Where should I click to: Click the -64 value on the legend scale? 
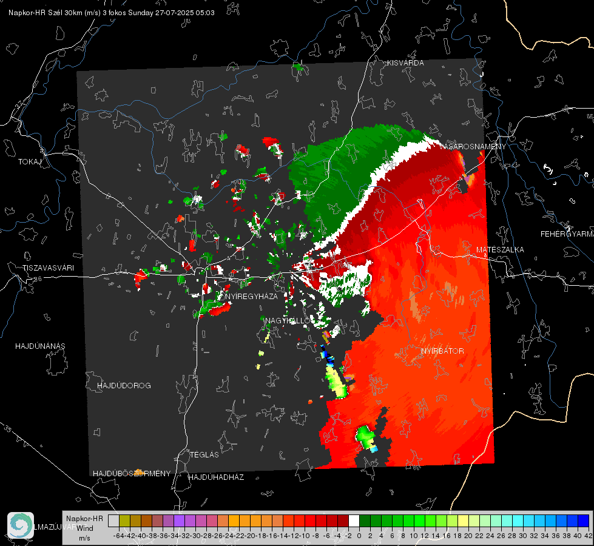[118, 536]
